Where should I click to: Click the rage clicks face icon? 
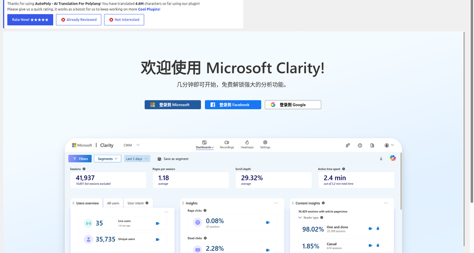point(198,222)
